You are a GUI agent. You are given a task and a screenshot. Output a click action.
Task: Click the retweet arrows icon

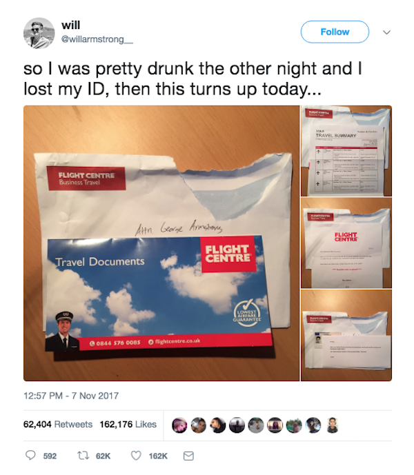click(x=81, y=456)
